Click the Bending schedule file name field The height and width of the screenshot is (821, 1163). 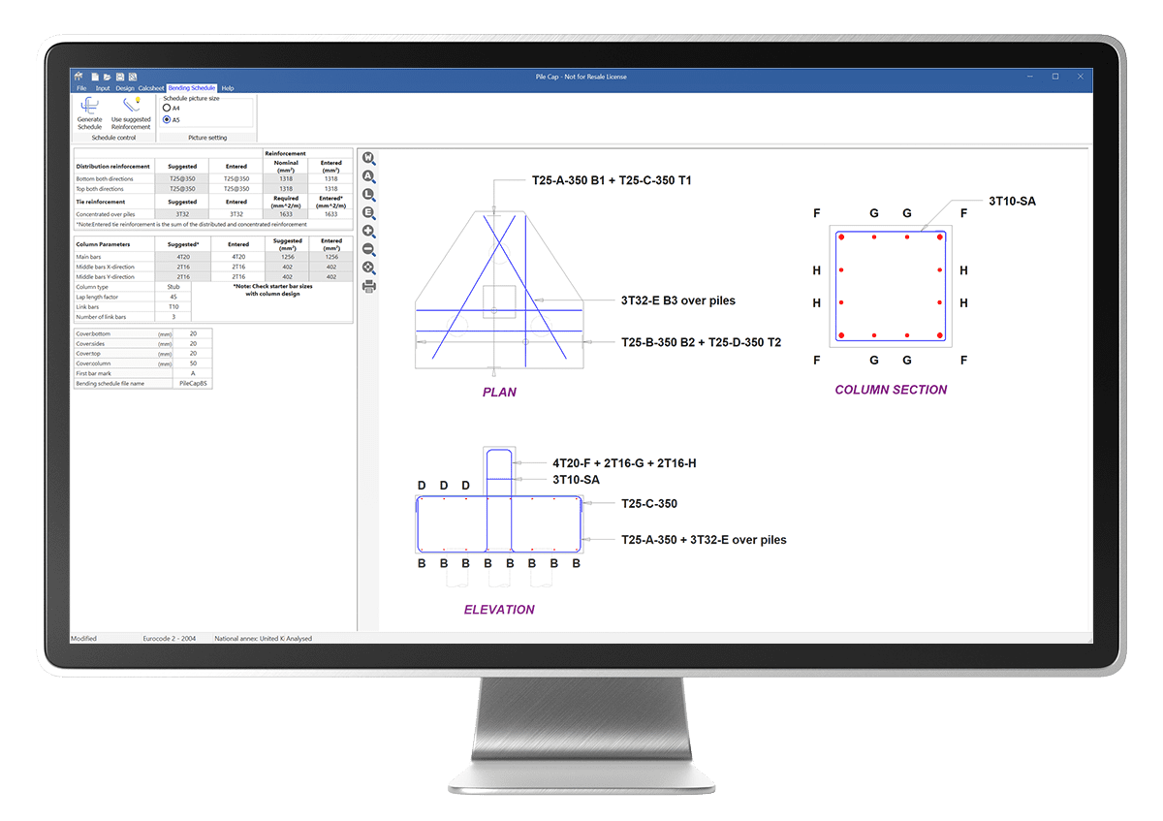192,384
